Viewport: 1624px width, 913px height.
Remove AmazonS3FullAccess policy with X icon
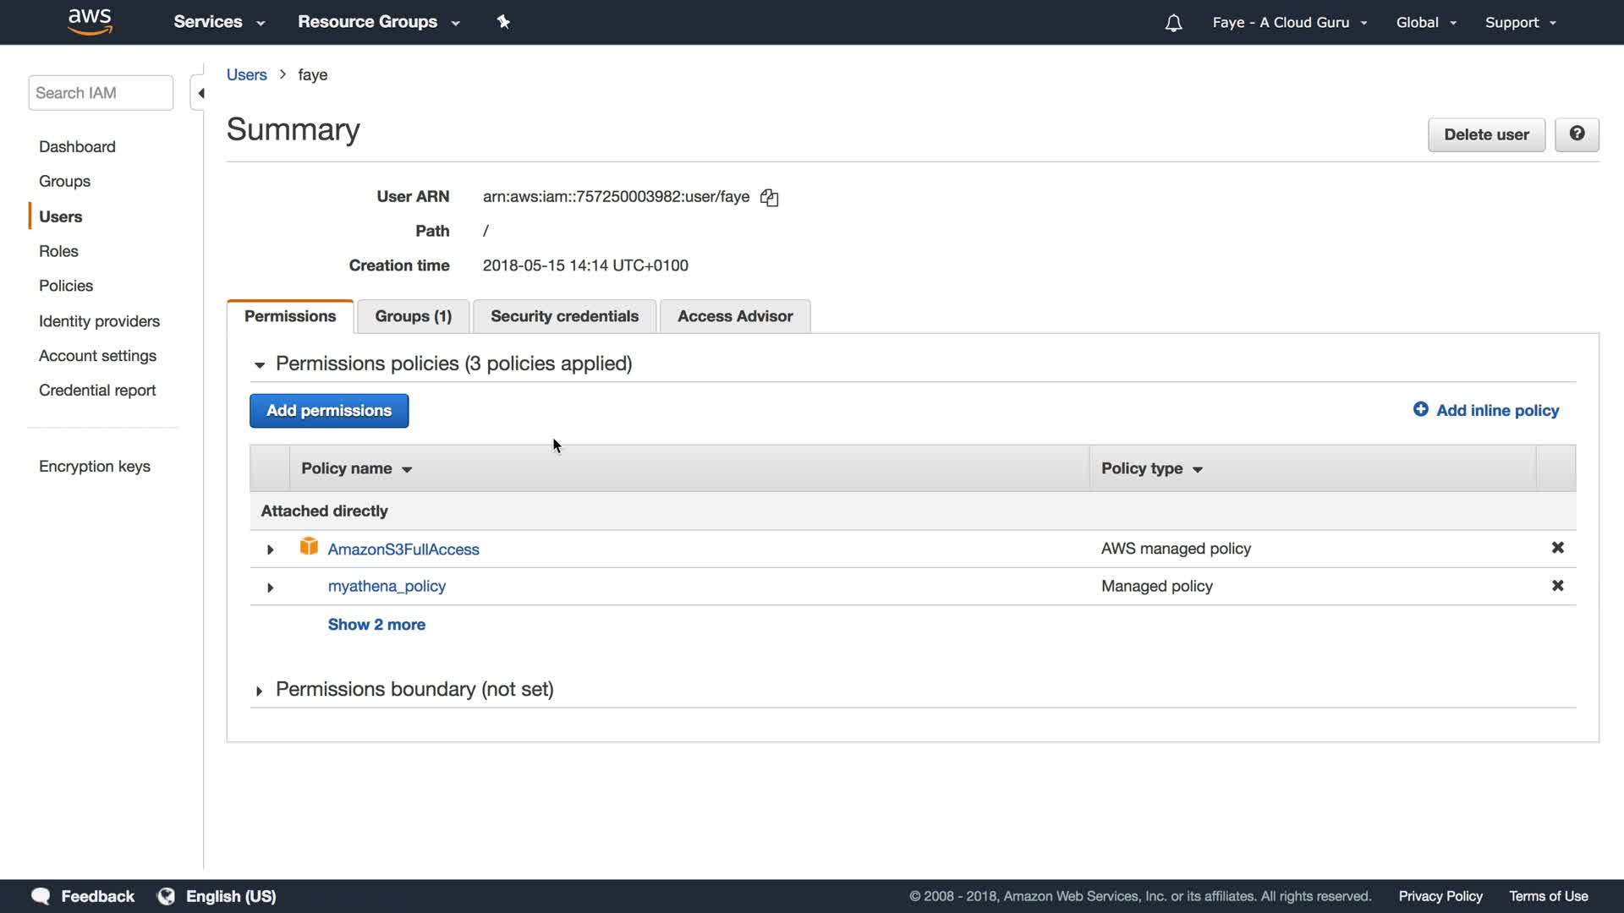click(x=1557, y=548)
